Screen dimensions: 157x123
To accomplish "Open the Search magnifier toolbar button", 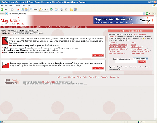I will click(34, 9).
